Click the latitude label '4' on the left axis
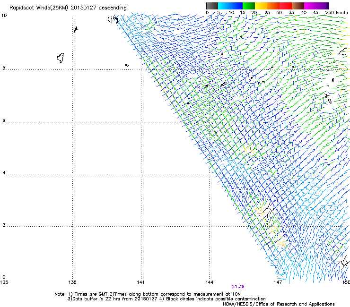The image size is (350, 307). coord(4,173)
